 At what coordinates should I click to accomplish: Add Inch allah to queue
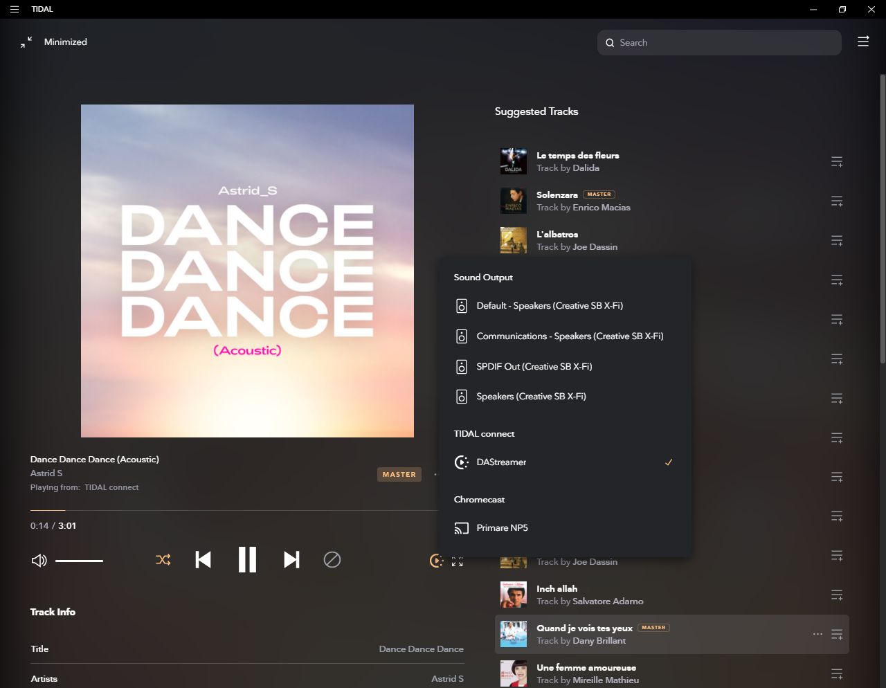pyautogui.click(x=837, y=595)
